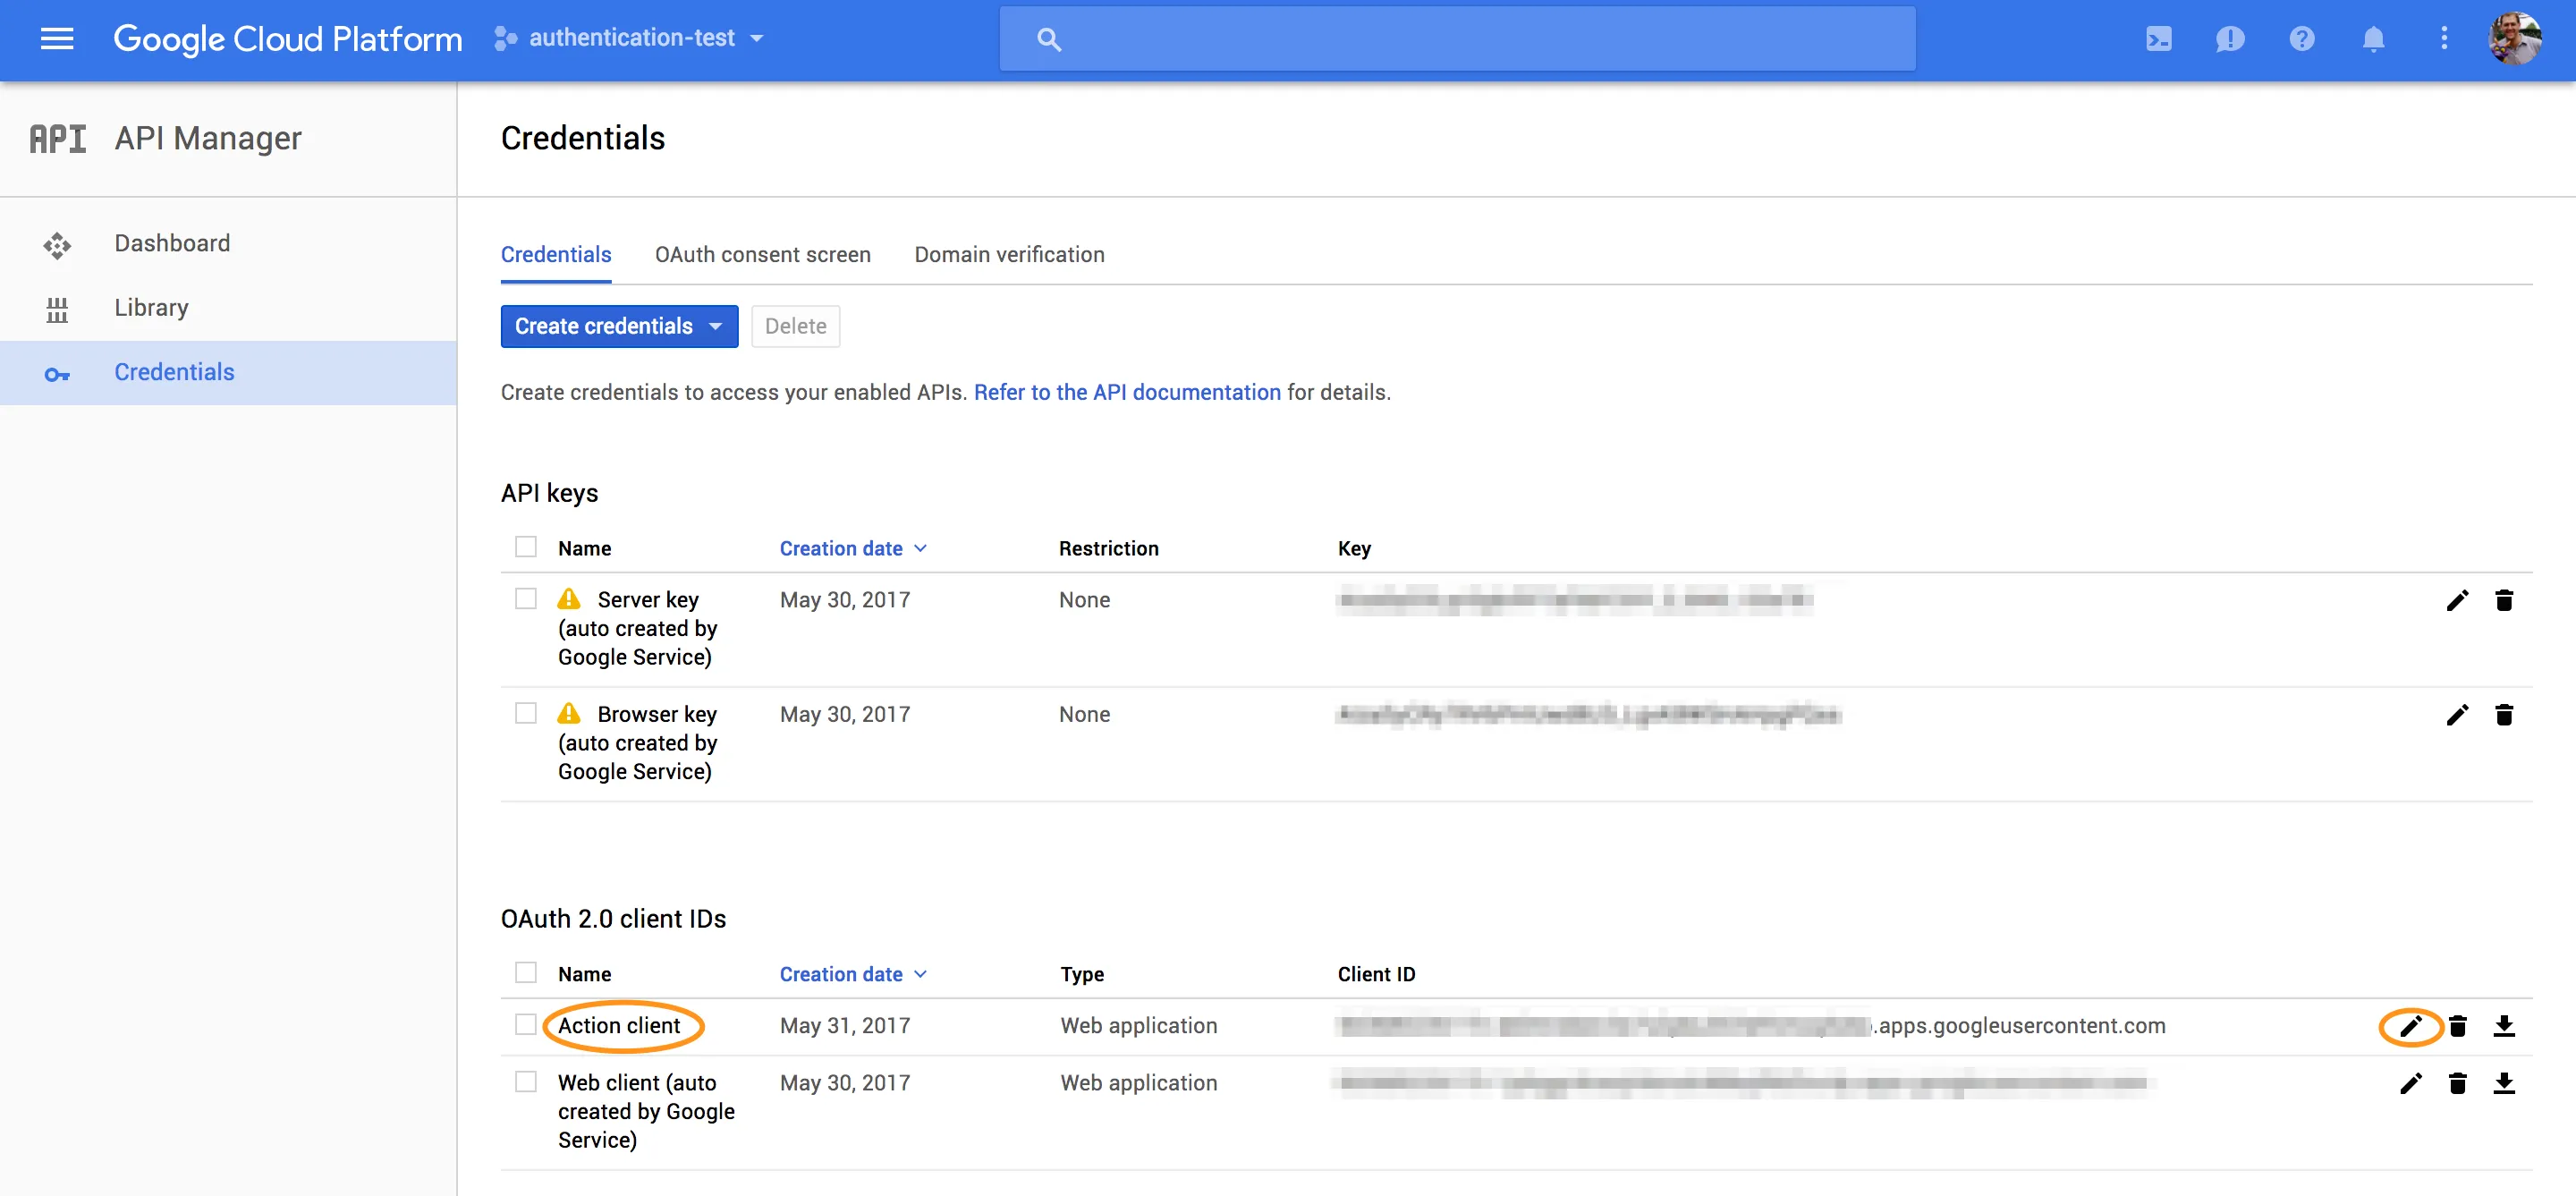Screen dimensions: 2576x1196
Task: Open the Domain verification tab
Action: [x=1008, y=254]
